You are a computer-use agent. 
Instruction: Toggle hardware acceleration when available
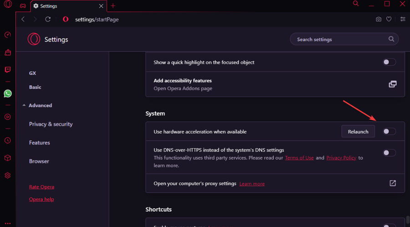tap(389, 131)
